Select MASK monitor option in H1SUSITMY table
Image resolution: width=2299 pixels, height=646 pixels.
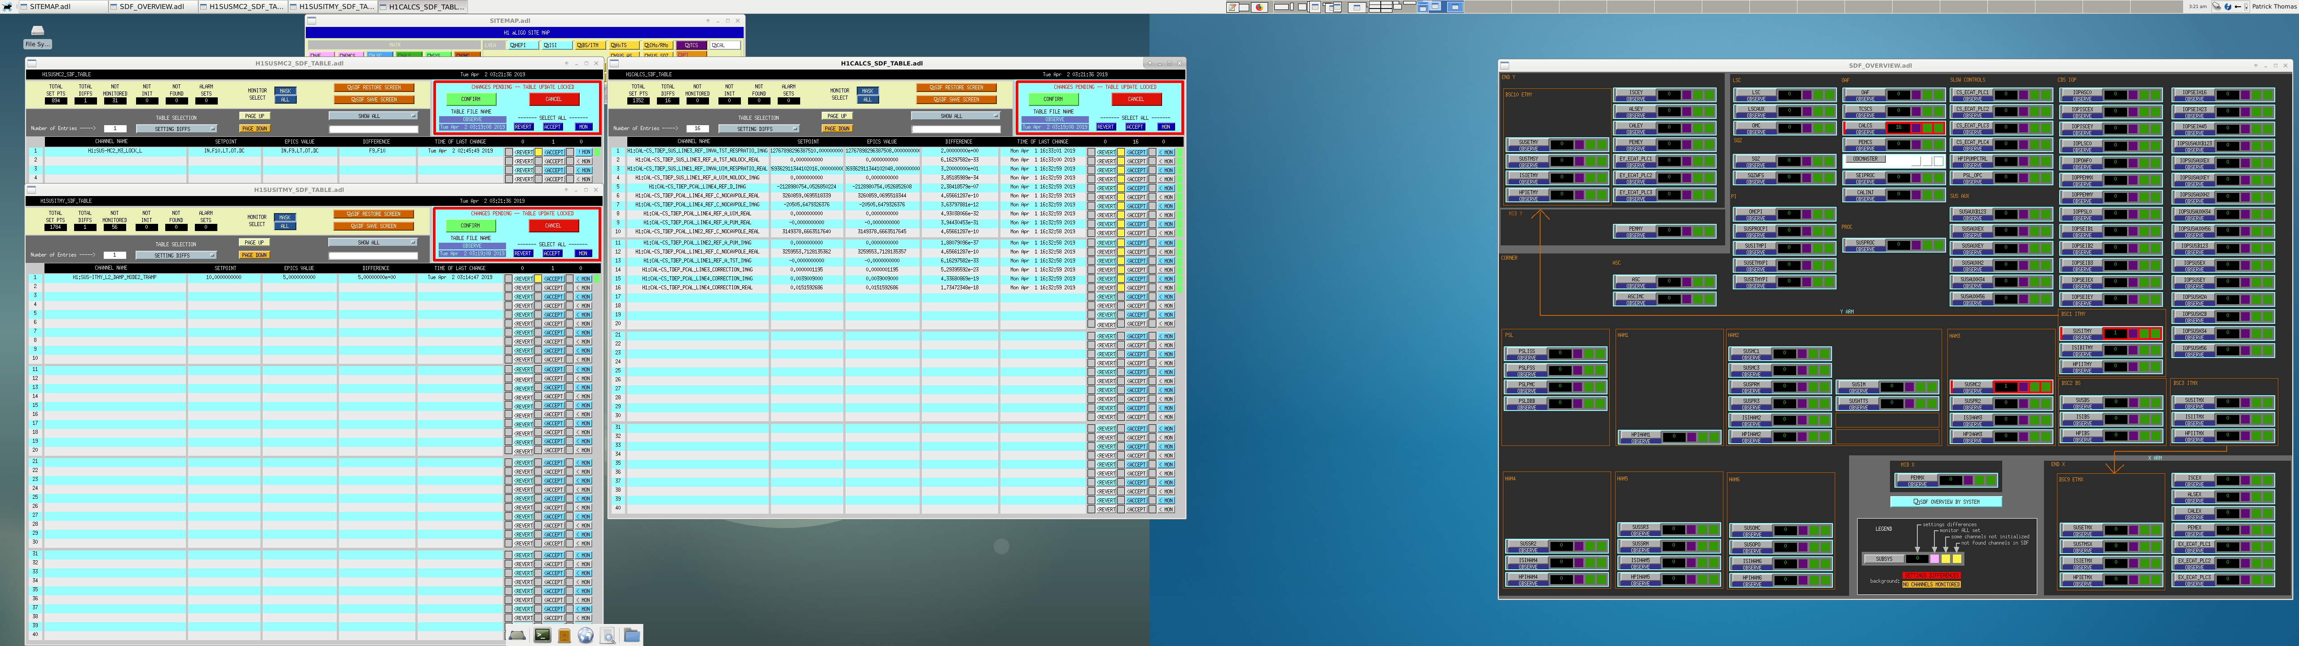(285, 218)
